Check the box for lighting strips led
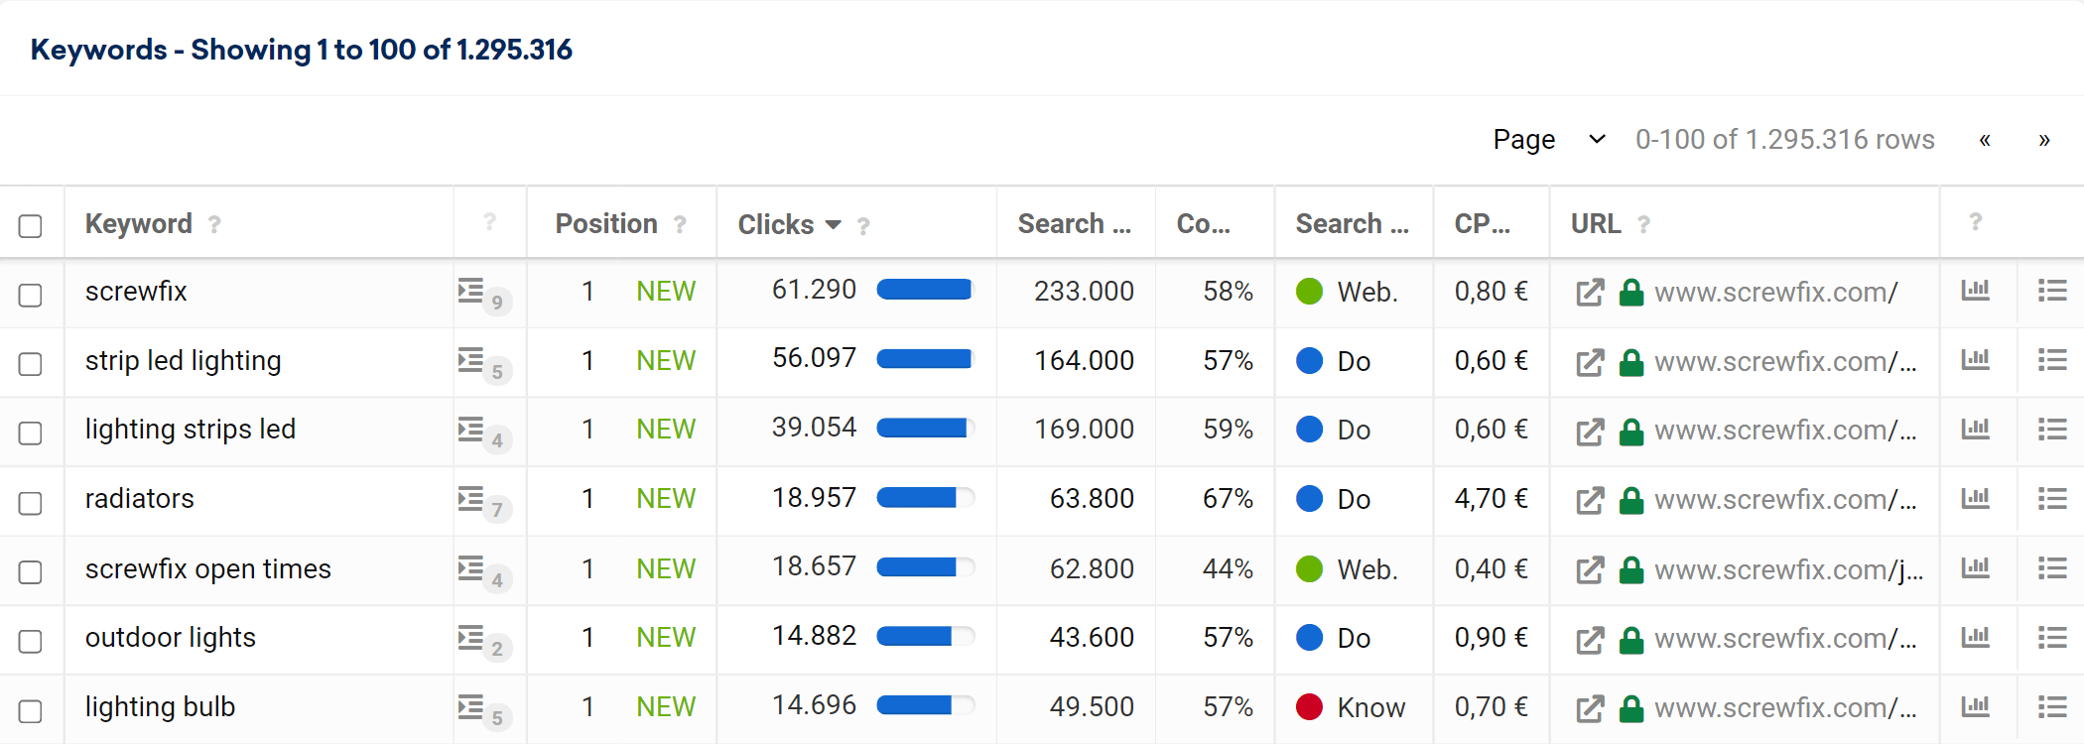 coord(31,434)
